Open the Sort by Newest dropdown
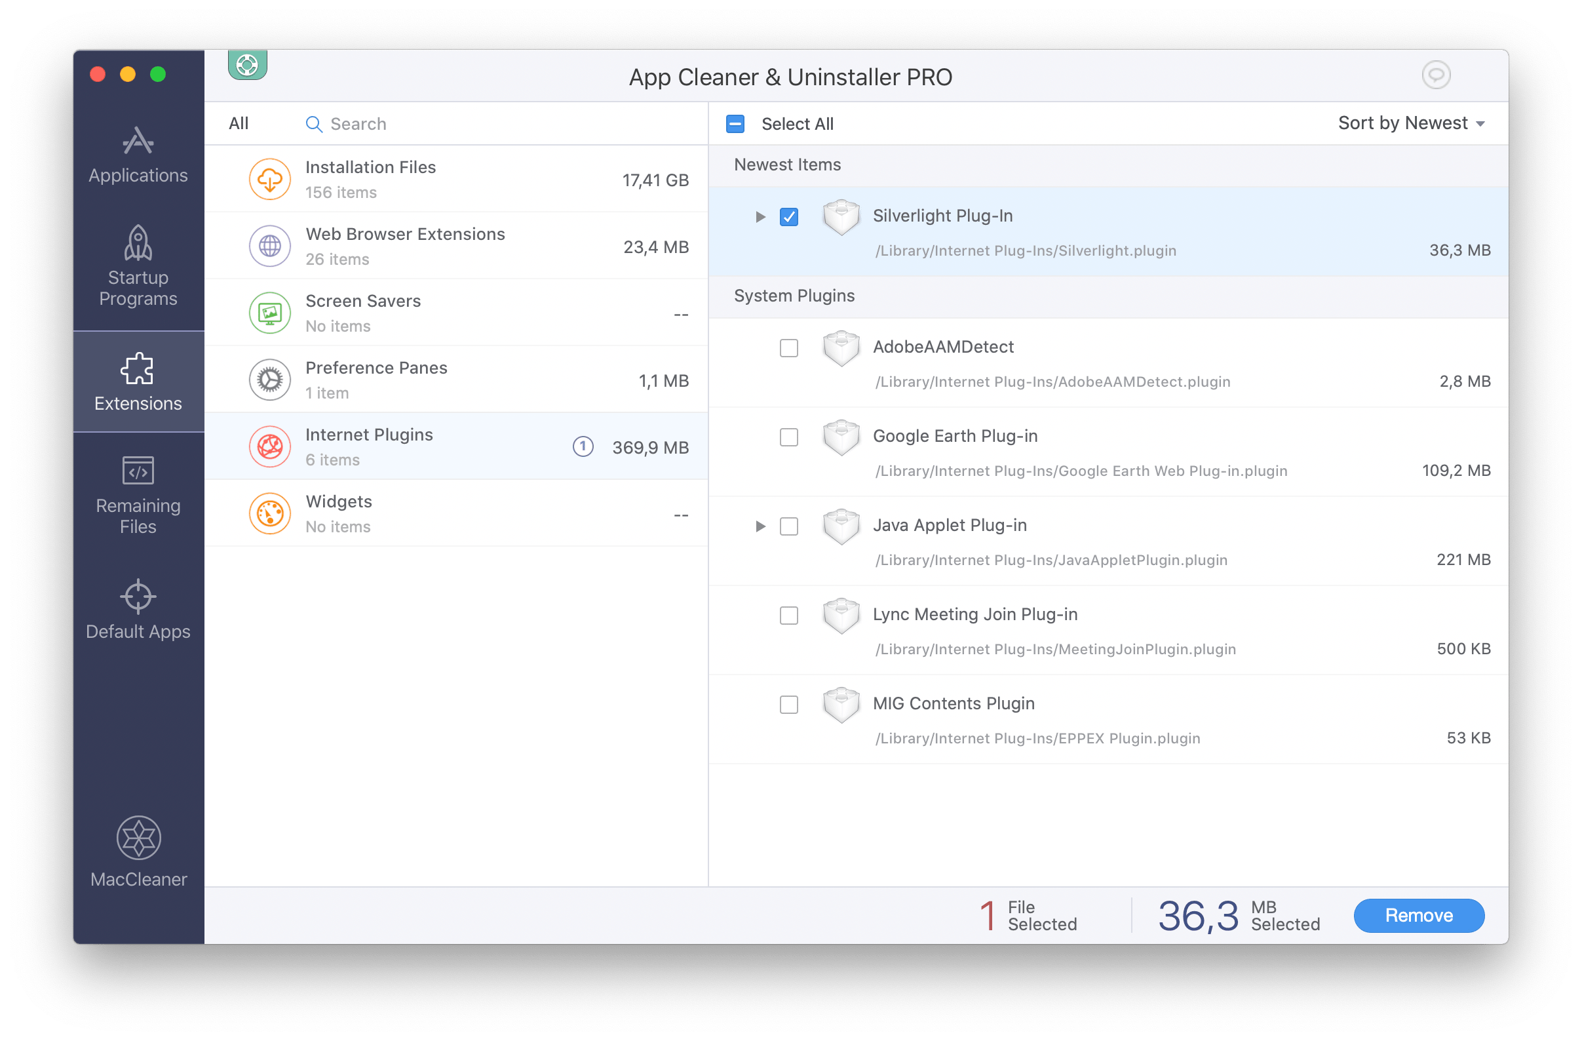The width and height of the screenshot is (1582, 1041). 1411,122
